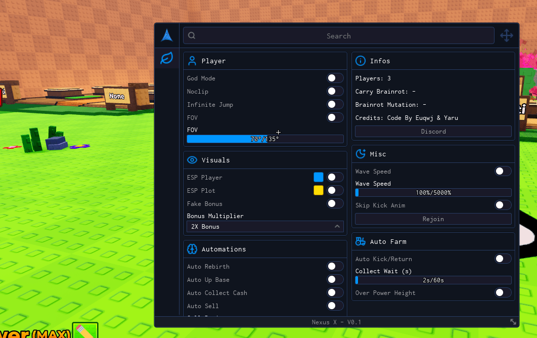
Task: Click the Automations brain icon
Action: pyautogui.click(x=192, y=249)
